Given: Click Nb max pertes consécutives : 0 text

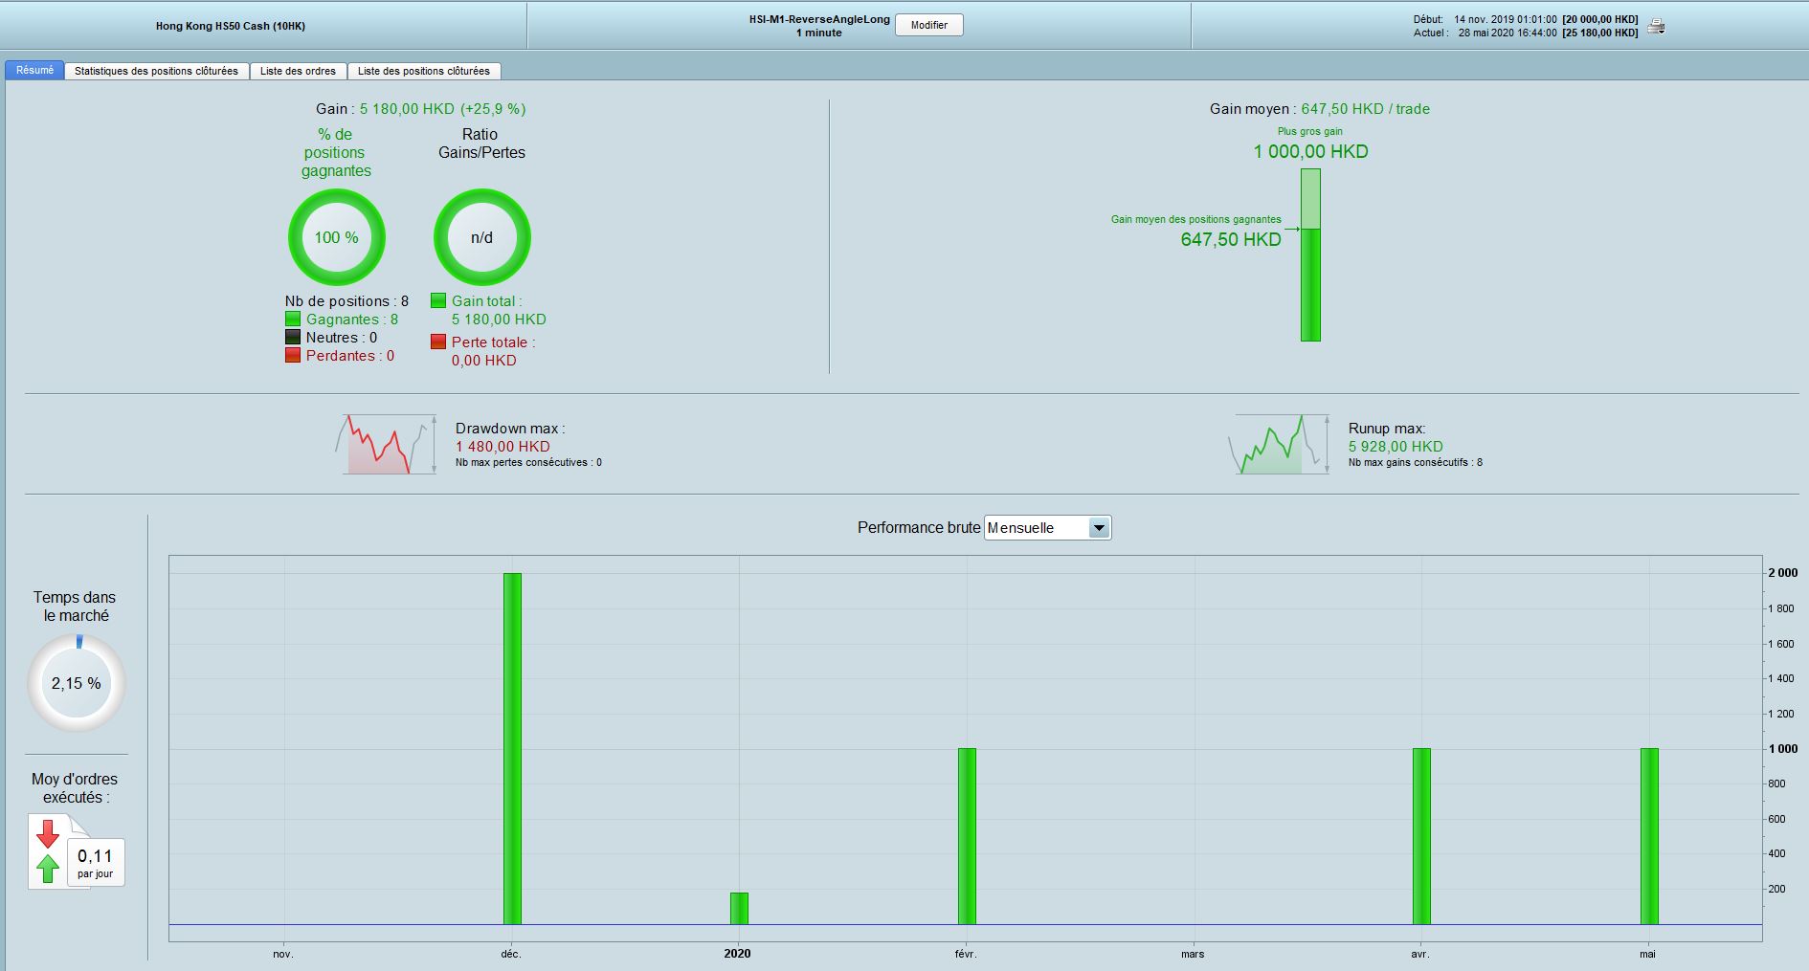Looking at the screenshot, I should 528,463.
